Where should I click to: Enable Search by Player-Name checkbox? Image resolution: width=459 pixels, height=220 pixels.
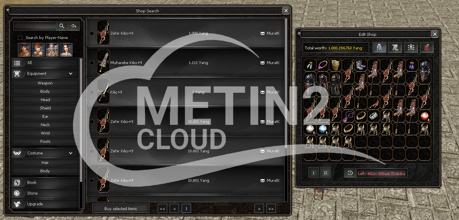coord(20,38)
